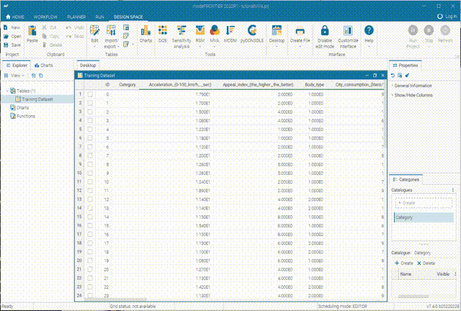Tick checkbox for row ID 15

pyautogui.click(x=90, y=226)
